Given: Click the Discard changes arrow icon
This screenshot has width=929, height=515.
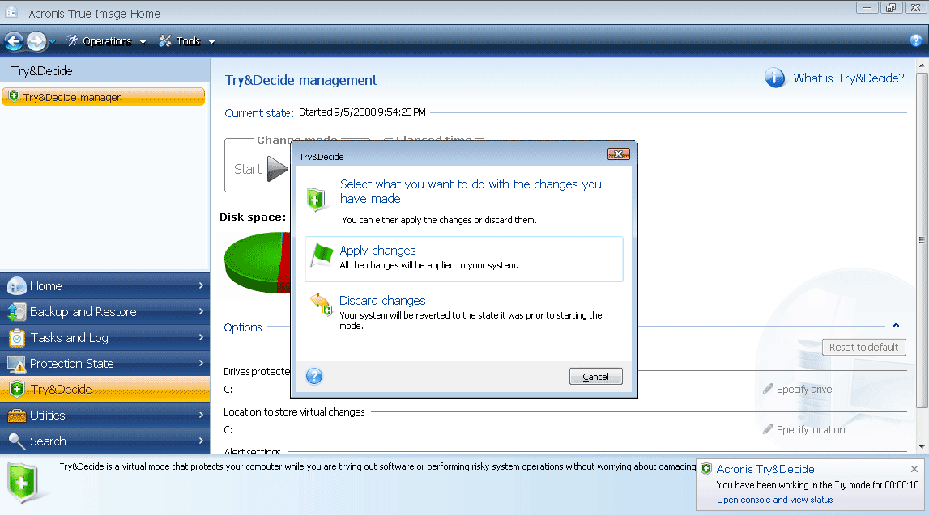Looking at the screenshot, I should [322, 304].
